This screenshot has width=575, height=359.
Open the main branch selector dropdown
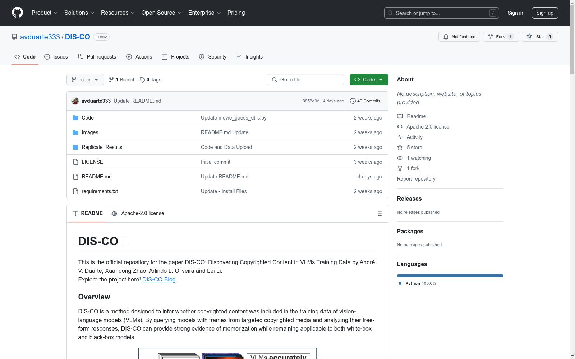pyautogui.click(x=85, y=80)
